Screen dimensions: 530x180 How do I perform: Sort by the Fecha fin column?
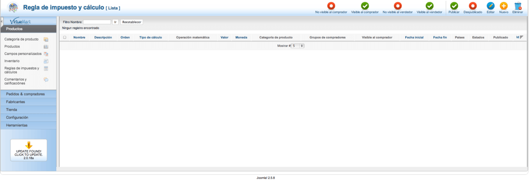(440, 38)
